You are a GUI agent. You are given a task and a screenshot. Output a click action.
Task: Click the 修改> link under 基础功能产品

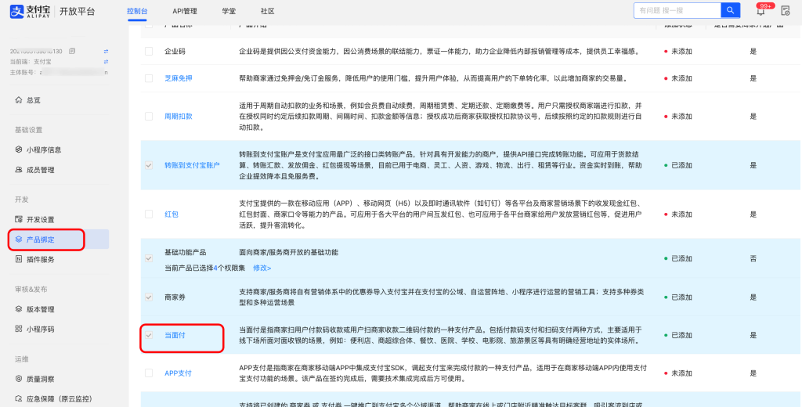click(x=262, y=268)
